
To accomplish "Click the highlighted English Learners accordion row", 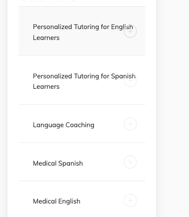I will pos(82,31).
